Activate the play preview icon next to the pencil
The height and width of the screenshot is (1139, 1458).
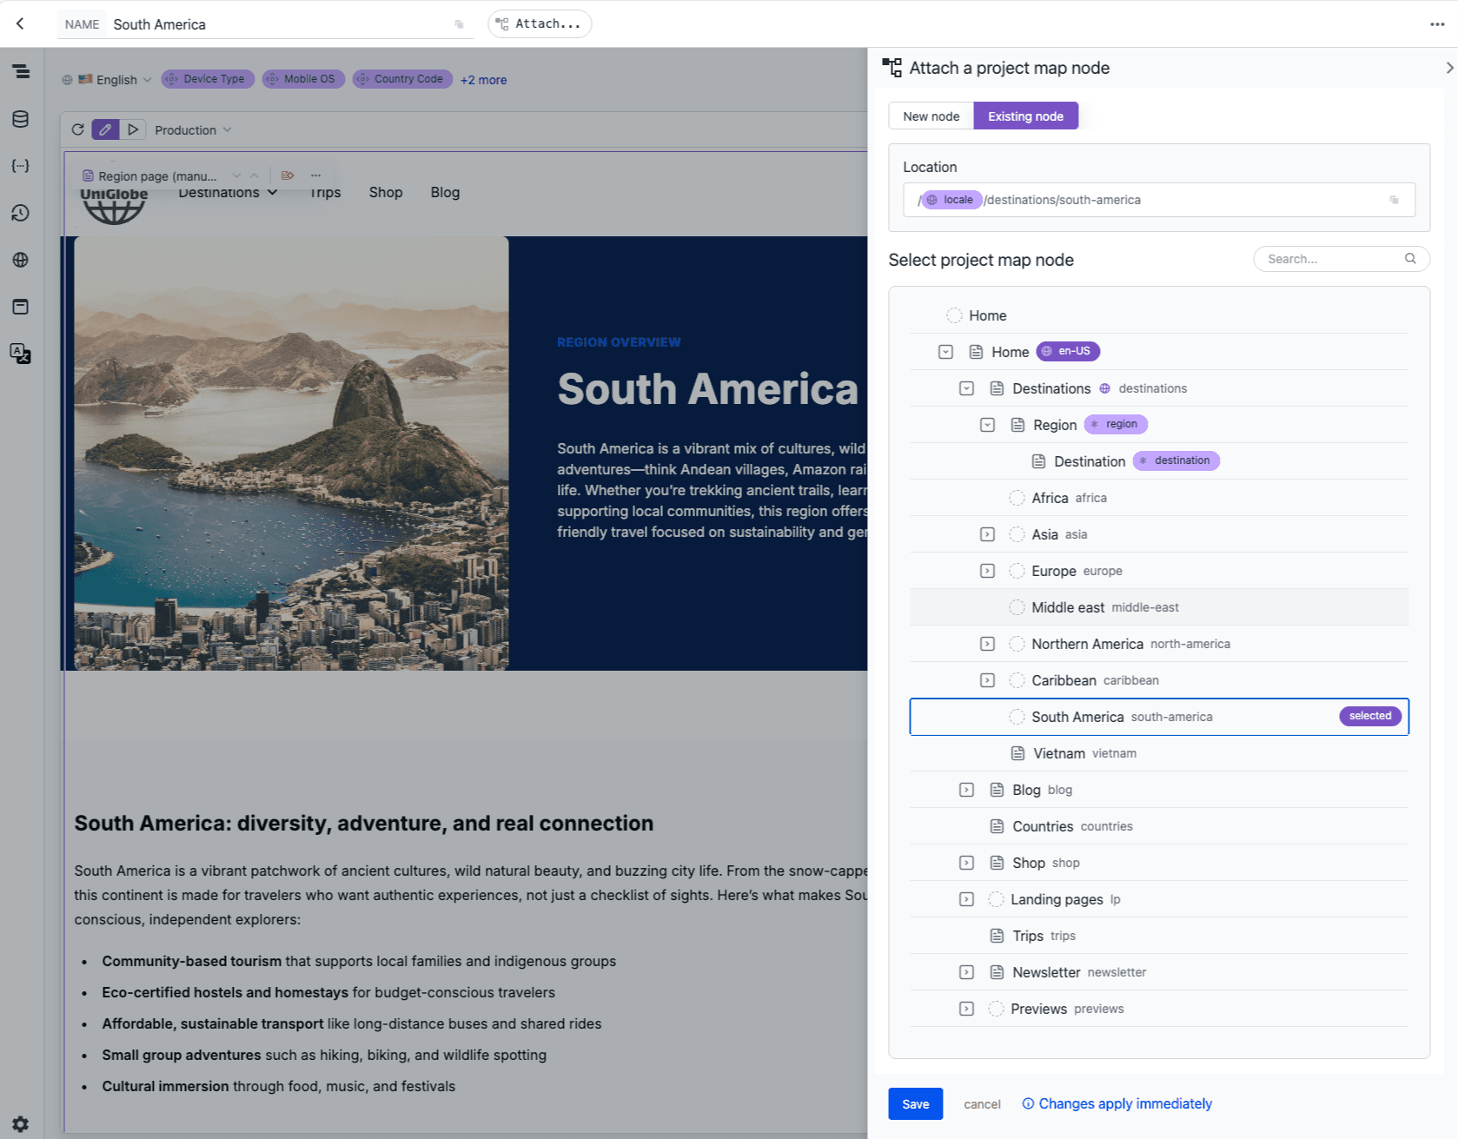[133, 129]
